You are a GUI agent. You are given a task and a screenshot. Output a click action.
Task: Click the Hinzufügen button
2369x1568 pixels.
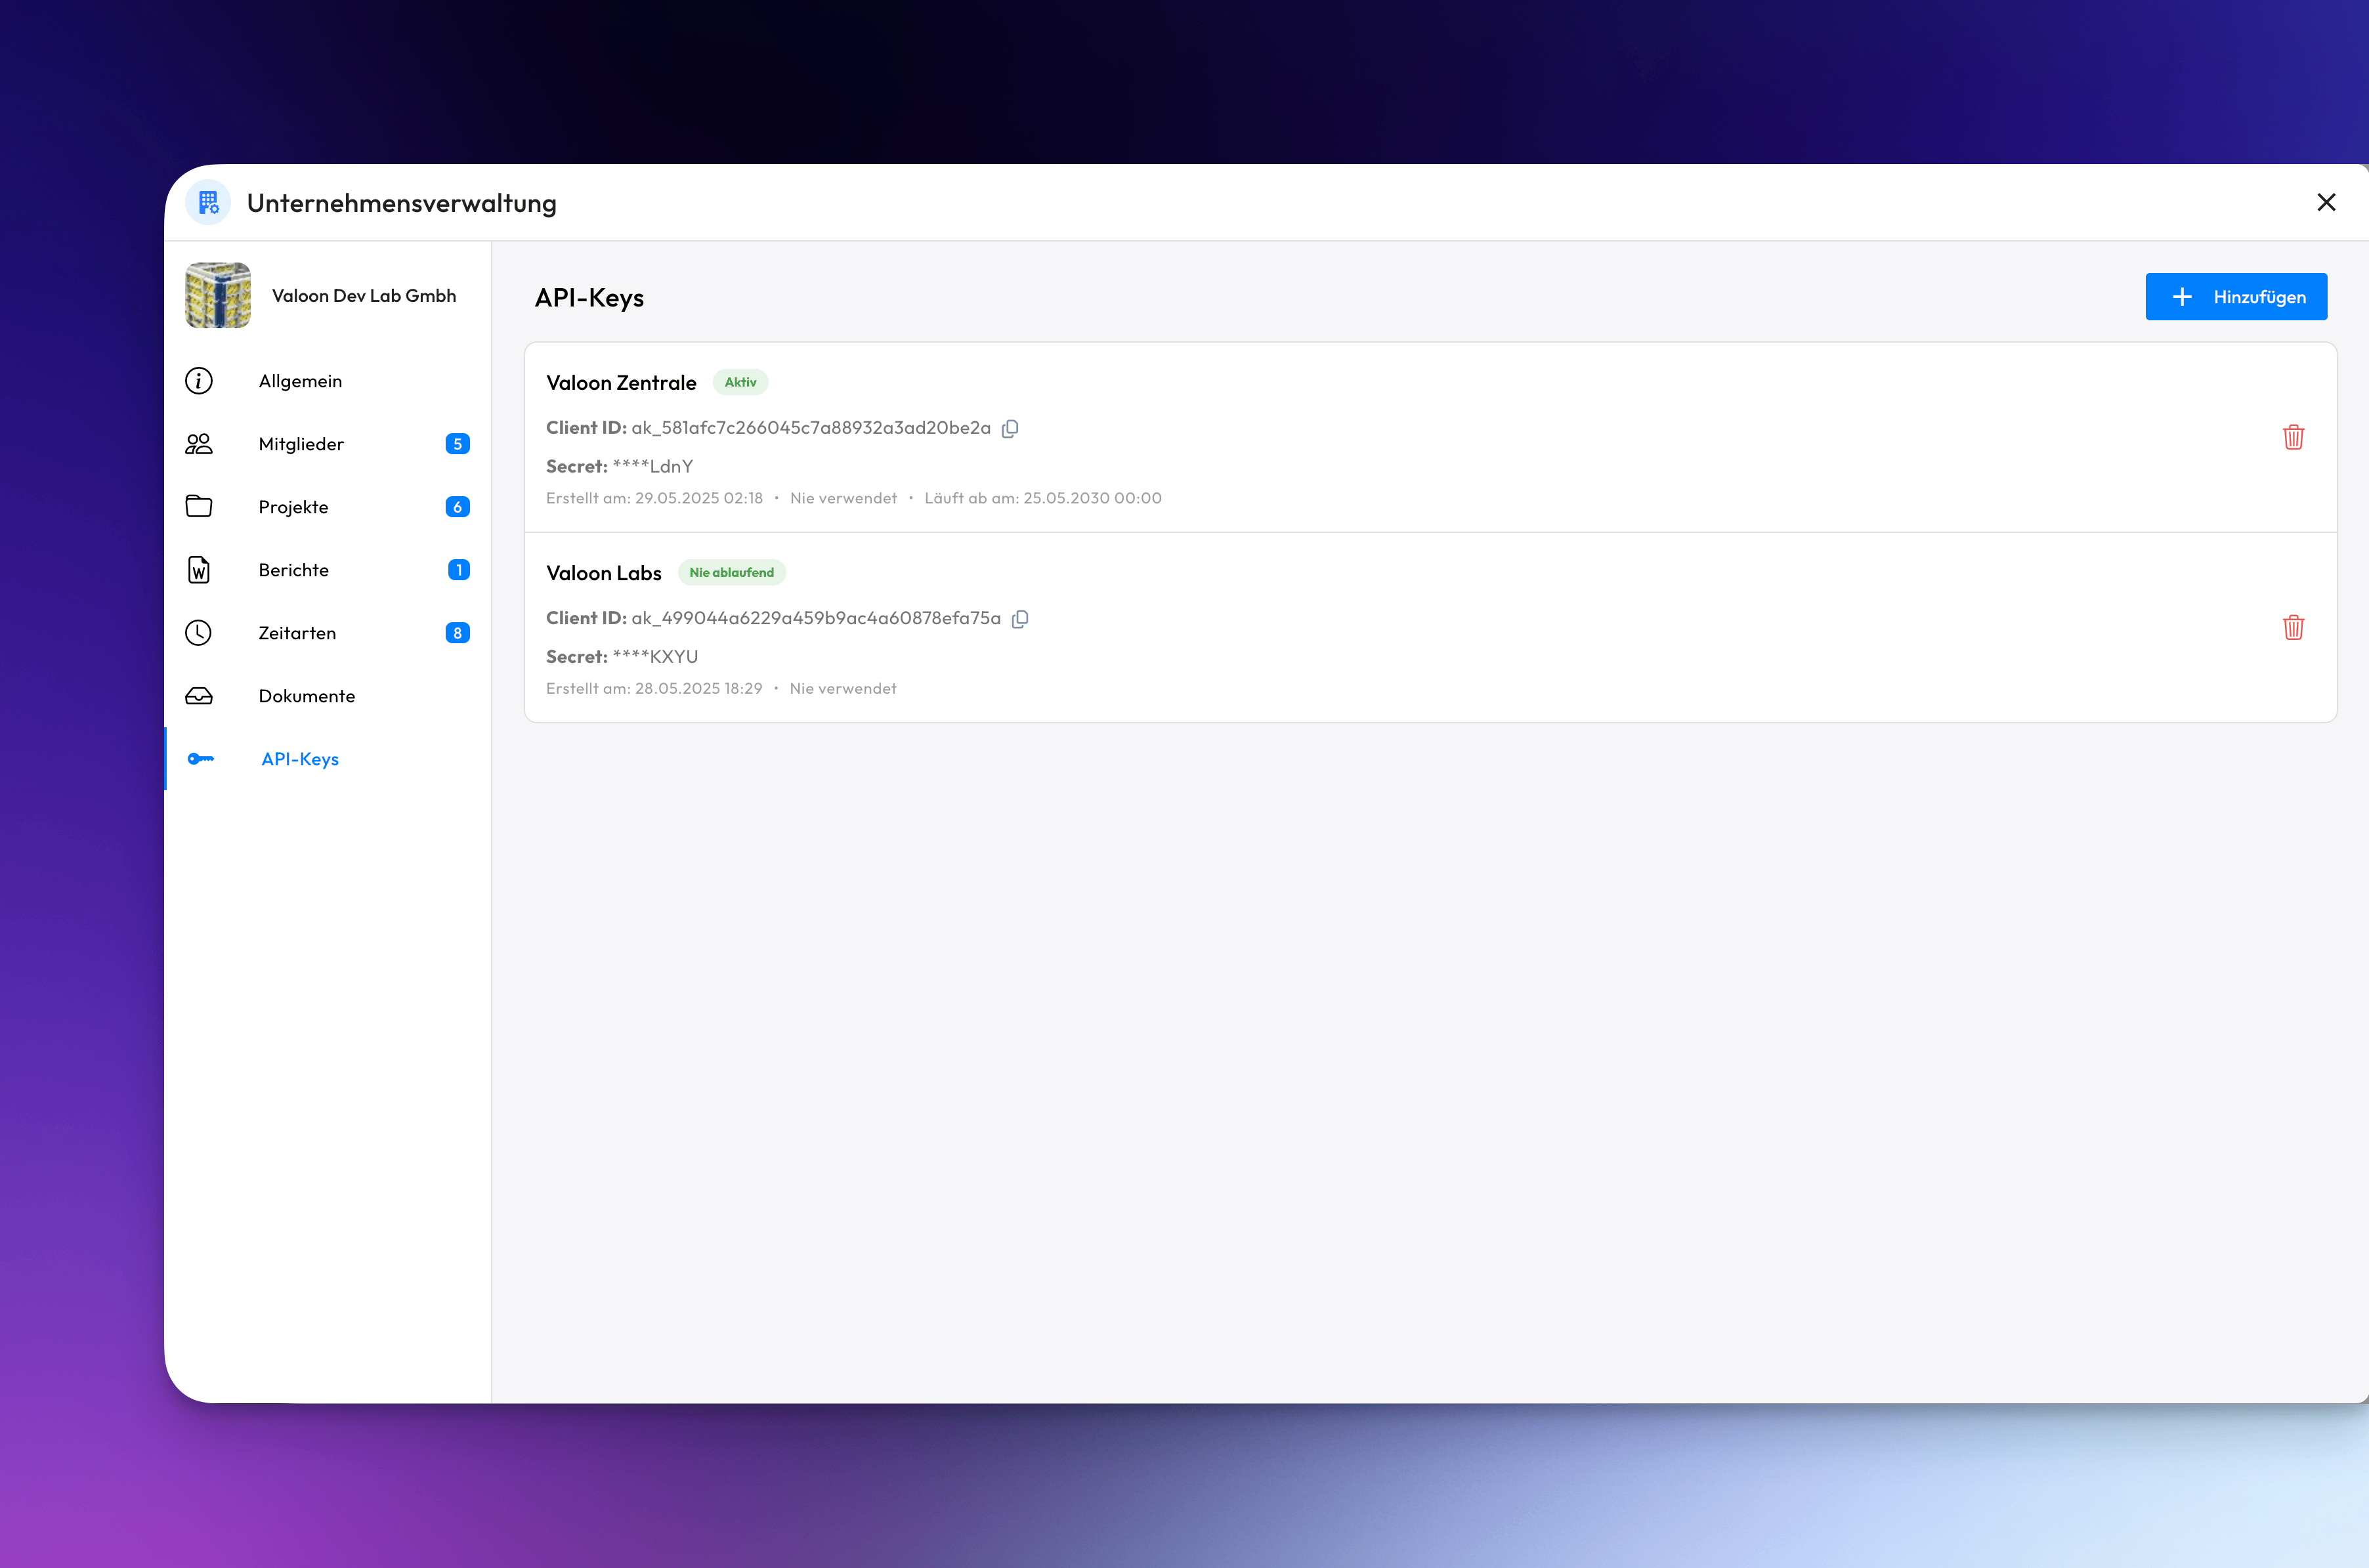tap(2236, 296)
